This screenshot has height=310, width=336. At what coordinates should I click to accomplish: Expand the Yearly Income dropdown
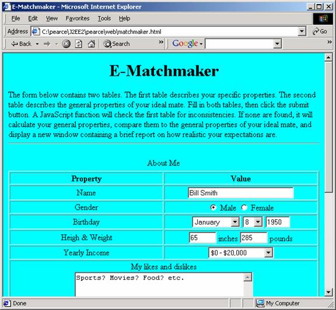(268, 253)
